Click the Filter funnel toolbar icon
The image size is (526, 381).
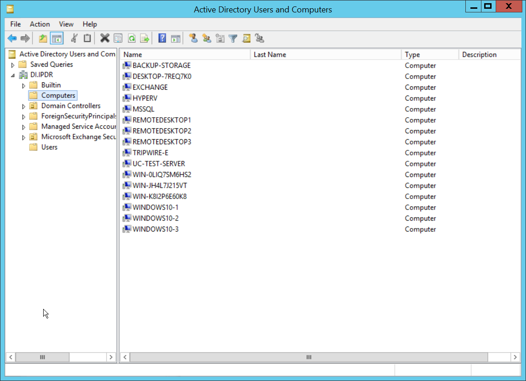[233, 38]
